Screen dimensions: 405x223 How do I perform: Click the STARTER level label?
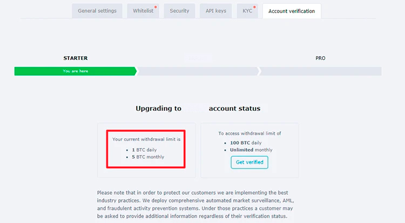pos(75,58)
